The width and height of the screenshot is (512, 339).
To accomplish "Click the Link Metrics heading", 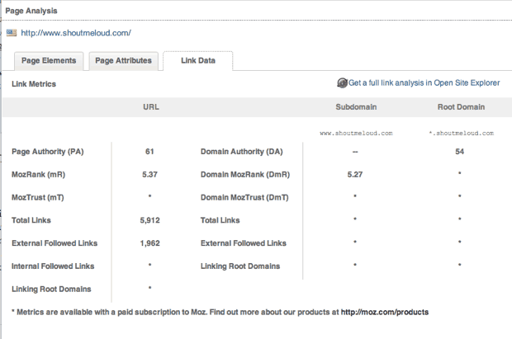I will [x=34, y=84].
